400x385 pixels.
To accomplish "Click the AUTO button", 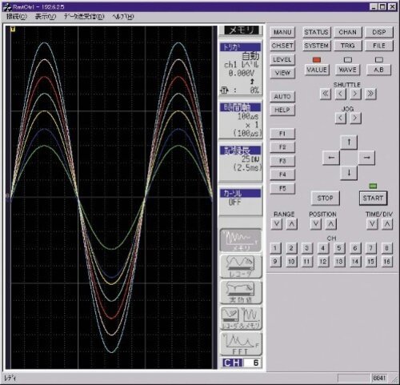I will point(282,97).
